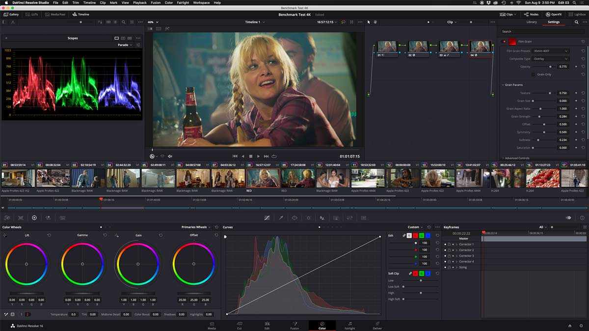
Task: Switch to the Fairlight page
Action: point(349,326)
